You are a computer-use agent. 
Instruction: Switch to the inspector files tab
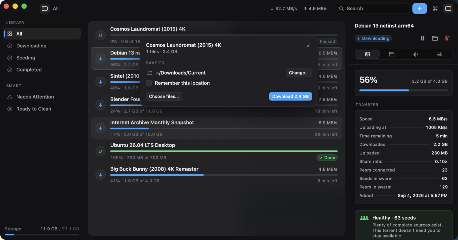(x=391, y=54)
